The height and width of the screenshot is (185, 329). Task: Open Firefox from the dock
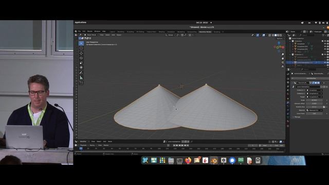[x=188, y=160]
